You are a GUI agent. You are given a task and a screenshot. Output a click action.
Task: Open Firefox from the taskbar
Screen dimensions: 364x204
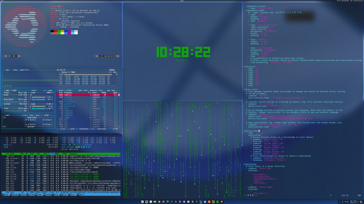pos(163,202)
